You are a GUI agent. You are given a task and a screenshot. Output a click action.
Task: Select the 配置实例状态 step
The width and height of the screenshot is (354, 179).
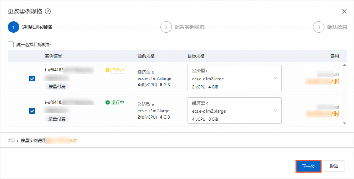[x=189, y=27]
